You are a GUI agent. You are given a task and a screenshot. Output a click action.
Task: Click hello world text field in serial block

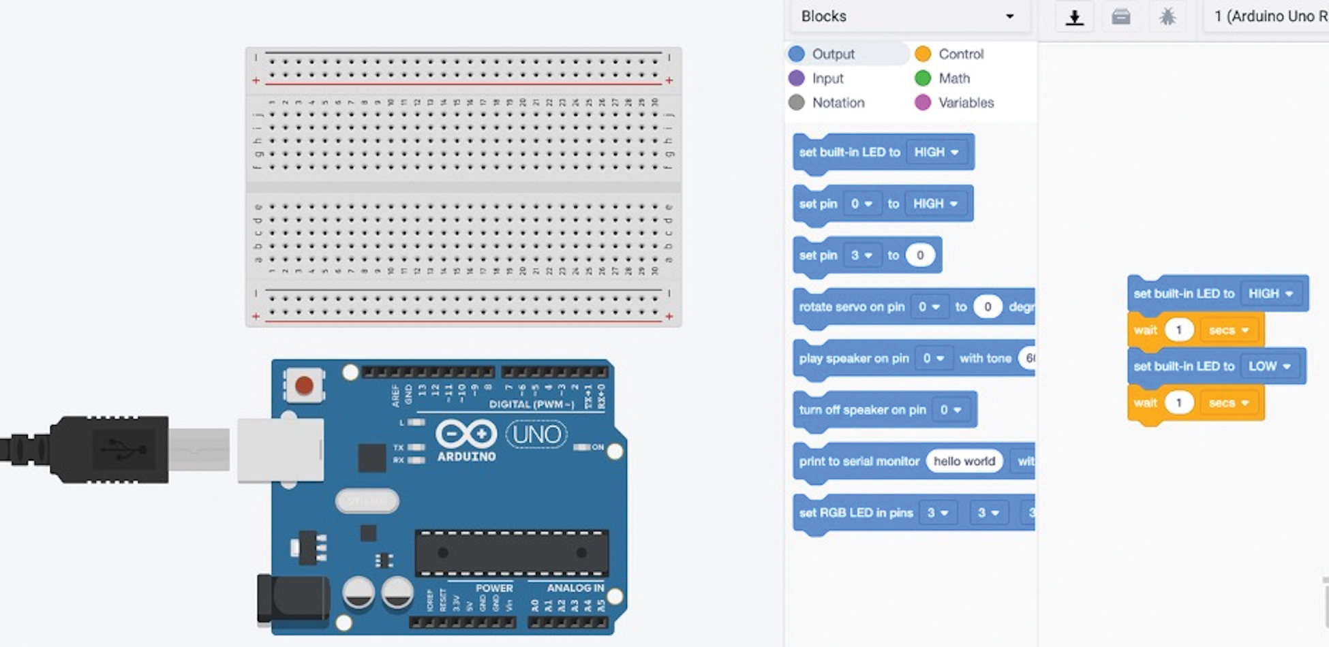pyautogui.click(x=964, y=462)
